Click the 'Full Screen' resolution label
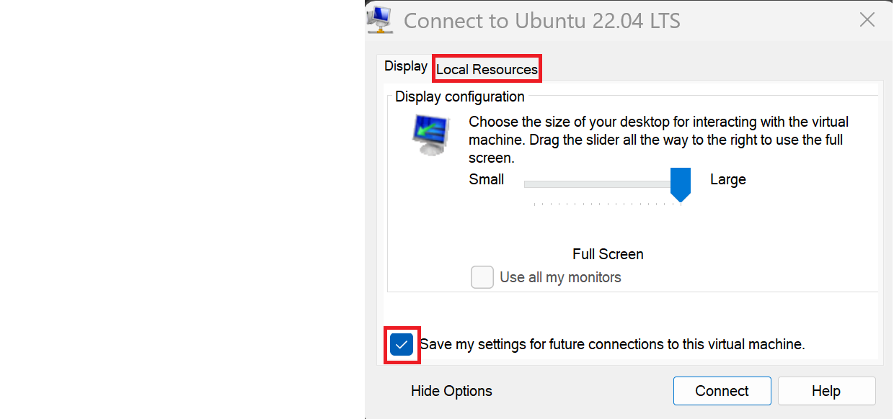 click(608, 254)
